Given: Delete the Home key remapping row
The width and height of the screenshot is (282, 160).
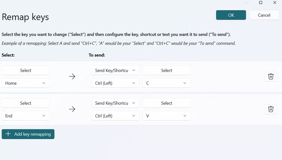Looking at the screenshot, I should (x=271, y=76).
